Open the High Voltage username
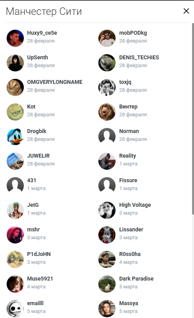 [x=135, y=205]
